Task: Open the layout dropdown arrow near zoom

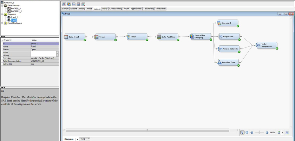Action: tap(282, 133)
